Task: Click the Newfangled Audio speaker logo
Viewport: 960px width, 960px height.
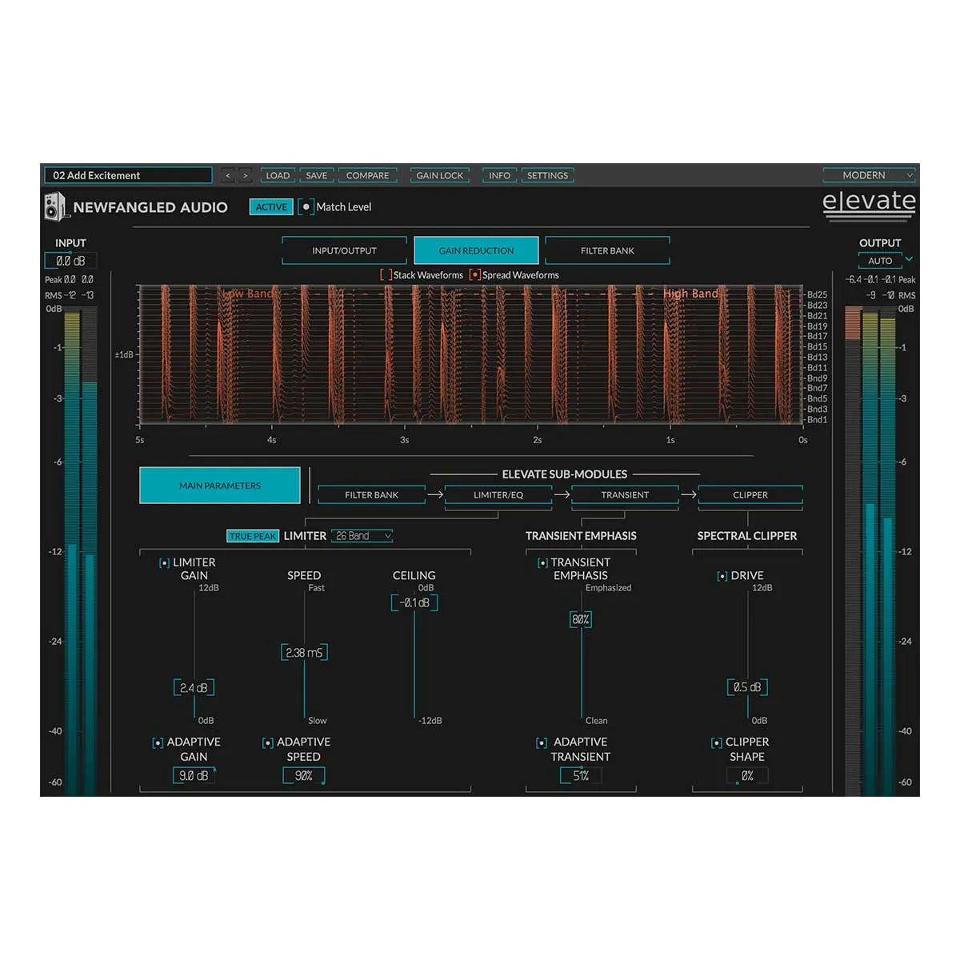Action: (x=55, y=206)
